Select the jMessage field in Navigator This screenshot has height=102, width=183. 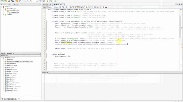click(x=13, y=83)
